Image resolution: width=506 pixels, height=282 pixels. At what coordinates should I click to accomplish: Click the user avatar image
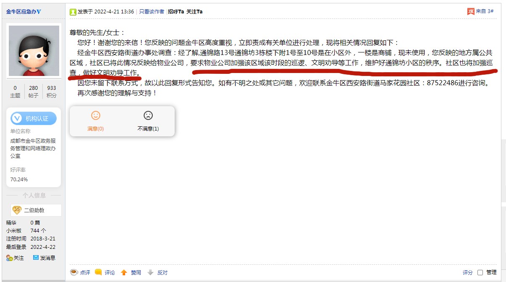coord(34,51)
